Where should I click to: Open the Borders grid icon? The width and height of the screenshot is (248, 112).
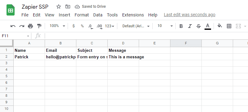(x=229, y=26)
